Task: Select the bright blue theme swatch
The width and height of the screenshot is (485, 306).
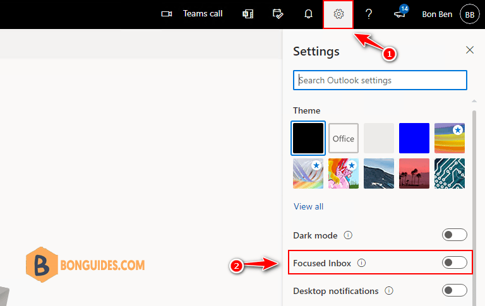Action: click(414, 138)
